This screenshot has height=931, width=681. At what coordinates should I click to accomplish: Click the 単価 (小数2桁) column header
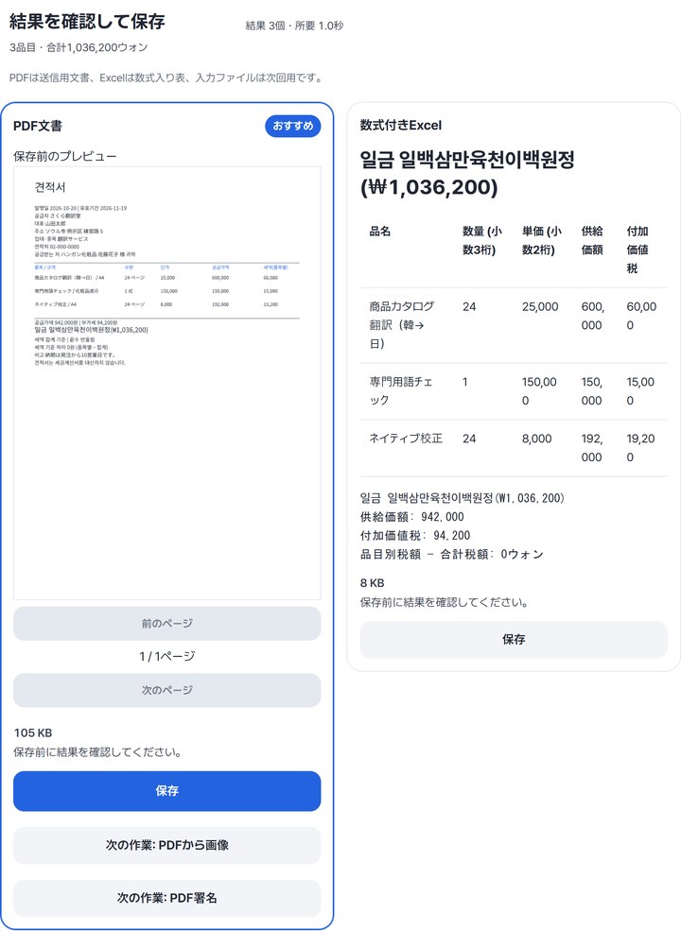(541, 240)
